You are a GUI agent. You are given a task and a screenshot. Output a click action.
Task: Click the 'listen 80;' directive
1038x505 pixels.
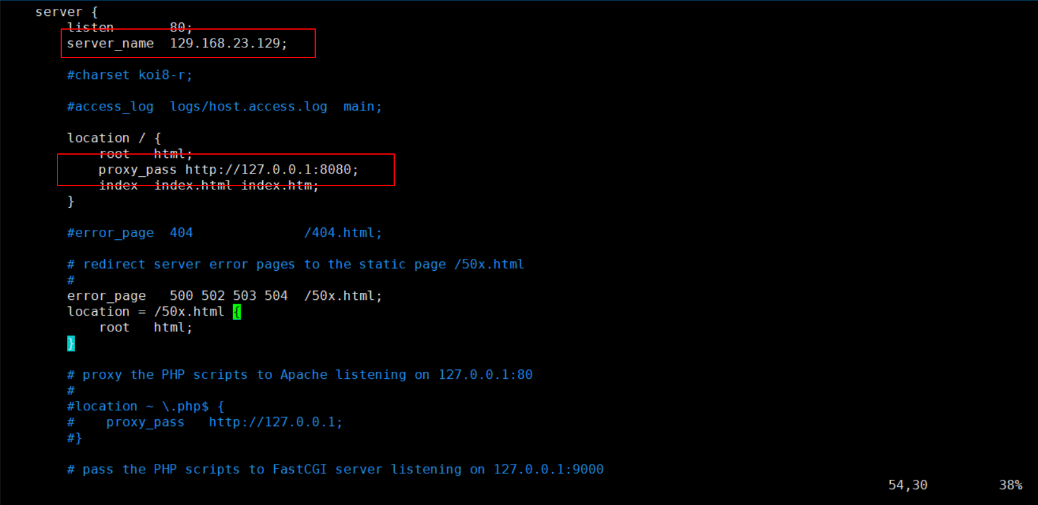point(130,28)
